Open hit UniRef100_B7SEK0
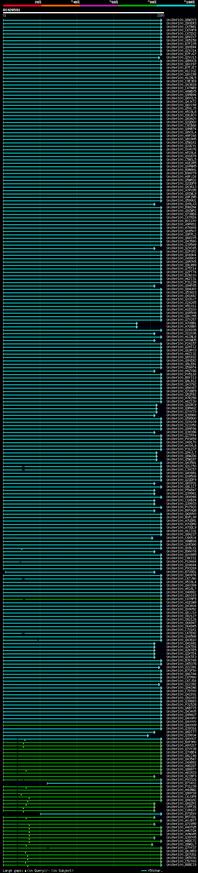Screen dimensions: 198x873 click(x=181, y=813)
